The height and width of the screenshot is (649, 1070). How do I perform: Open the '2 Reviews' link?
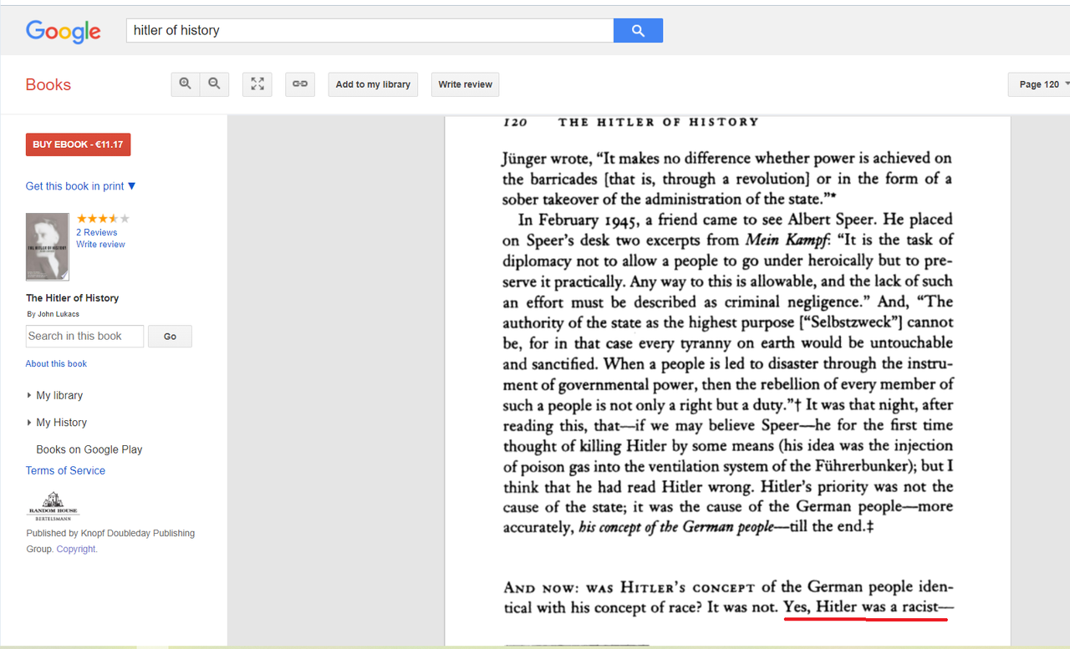pyautogui.click(x=97, y=232)
